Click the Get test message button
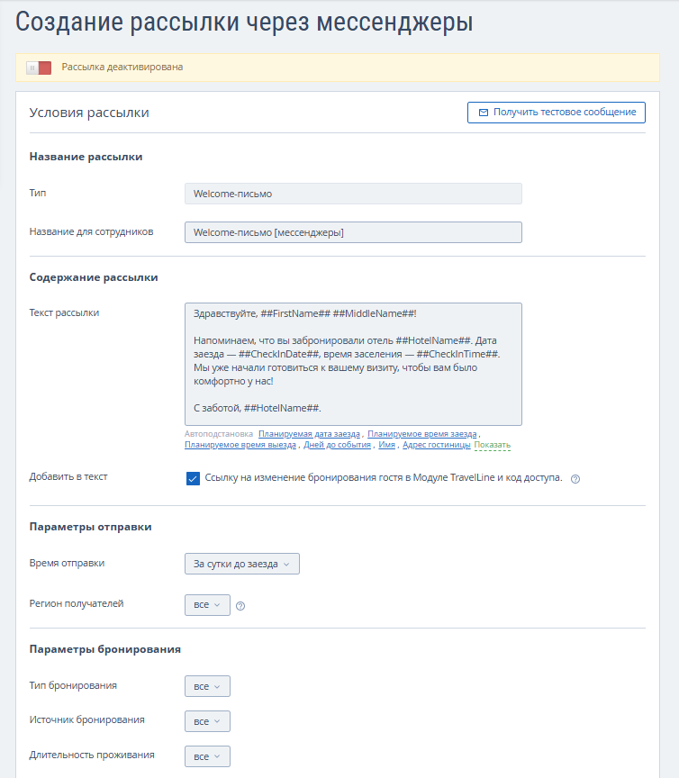Viewport: 679px width, 778px height. click(x=556, y=113)
